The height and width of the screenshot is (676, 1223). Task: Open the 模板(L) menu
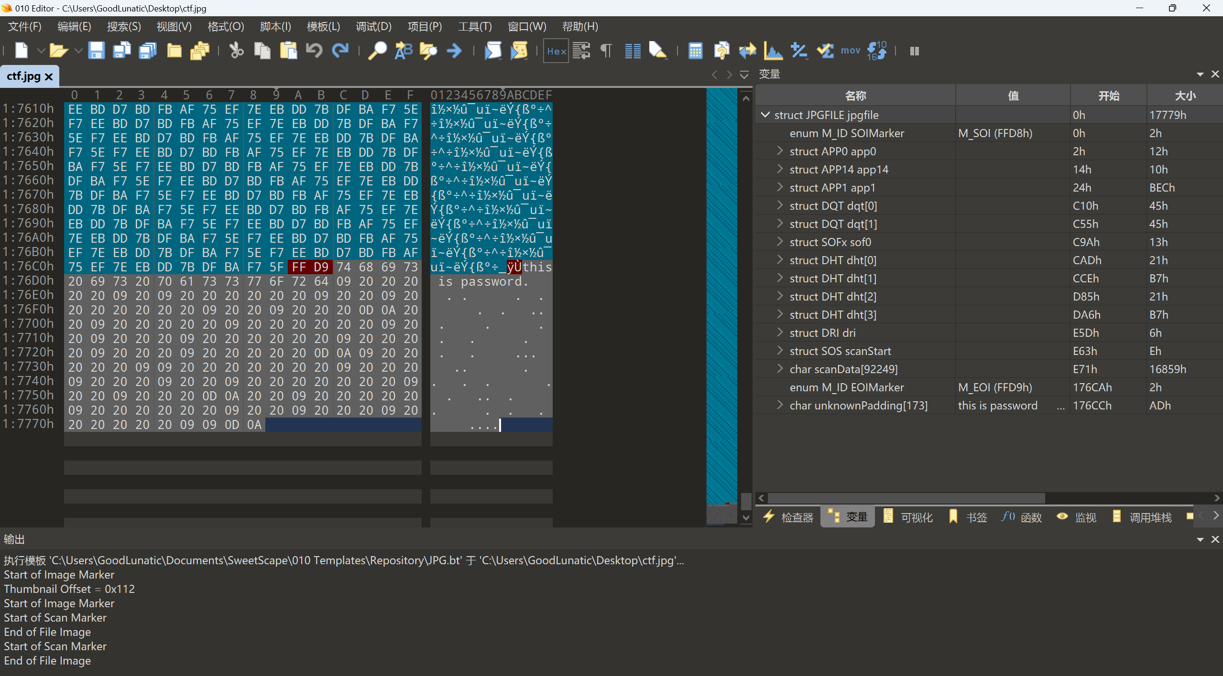pyautogui.click(x=323, y=27)
